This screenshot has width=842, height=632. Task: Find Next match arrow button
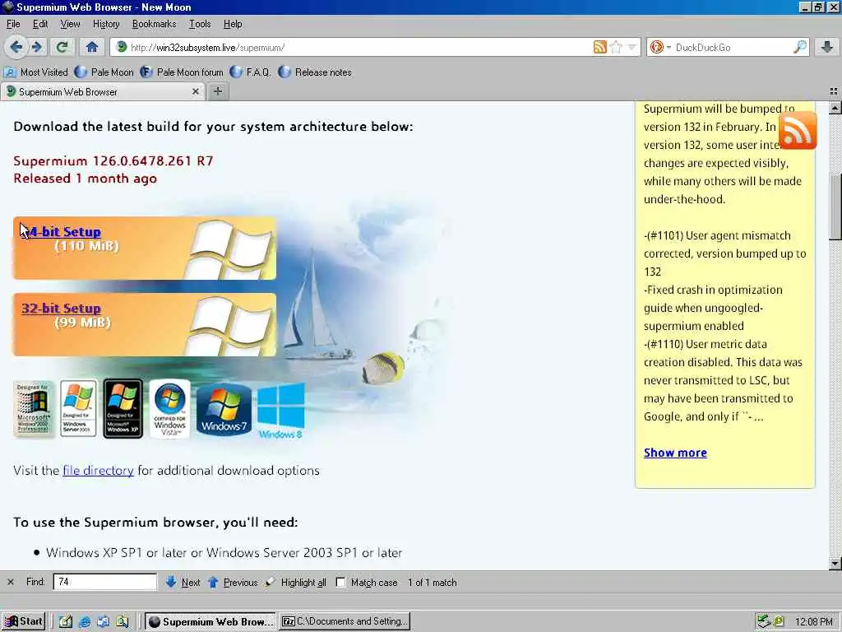183,582
